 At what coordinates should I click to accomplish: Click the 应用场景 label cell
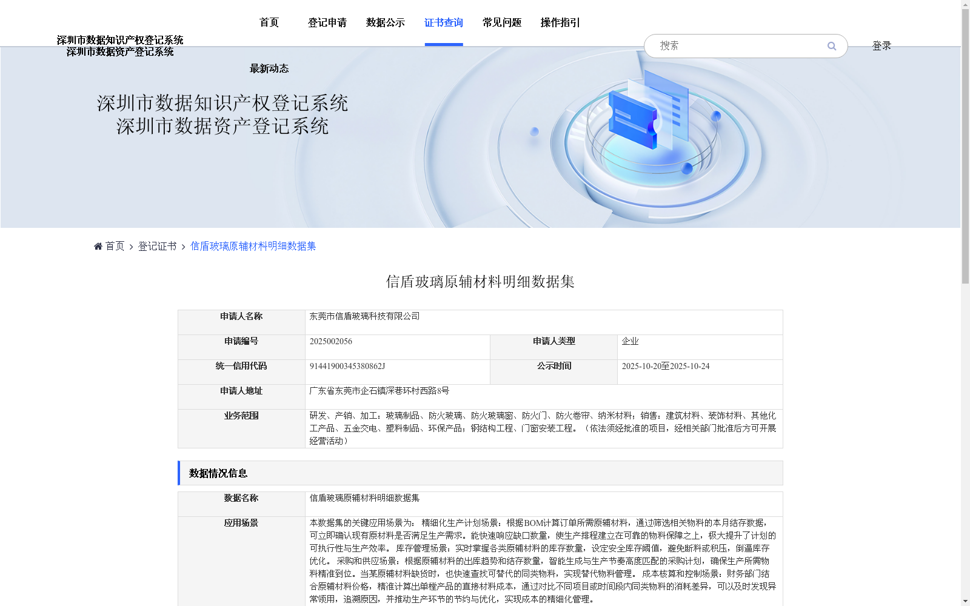[241, 561]
